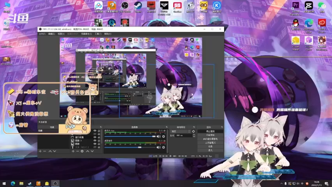Launch OBS Studio from its desktop shortcut

[125, 7]
